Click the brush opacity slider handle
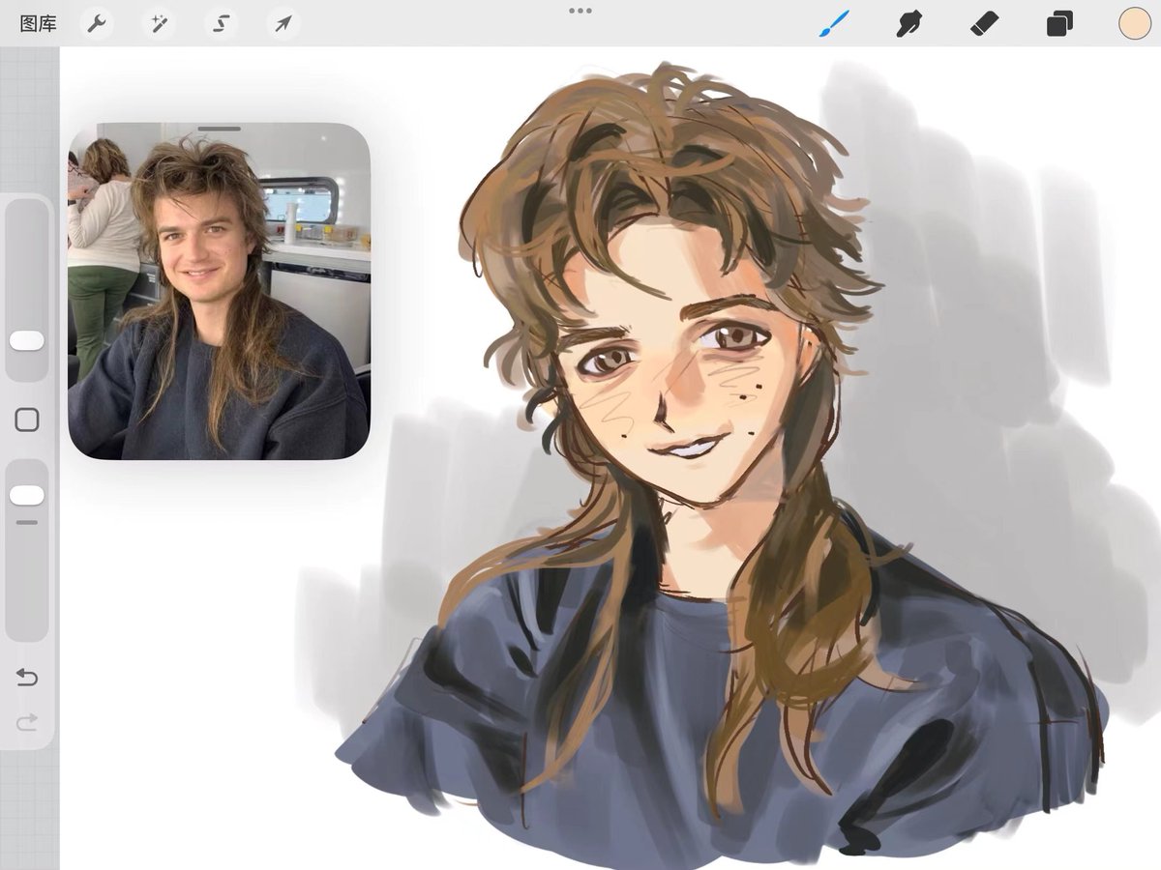 27,495
